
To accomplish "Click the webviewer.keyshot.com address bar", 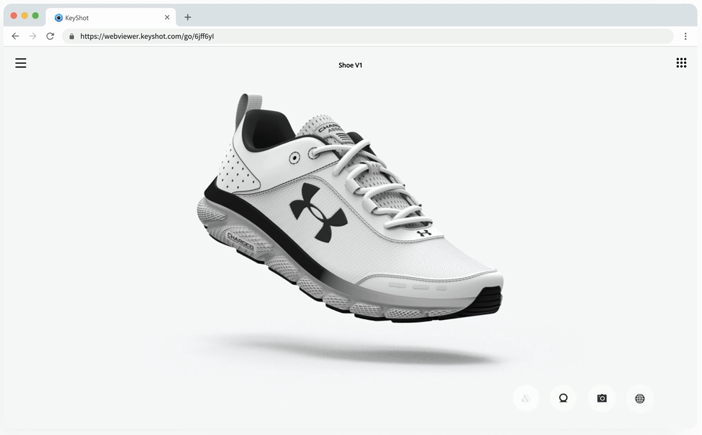I will coord(368,36).
